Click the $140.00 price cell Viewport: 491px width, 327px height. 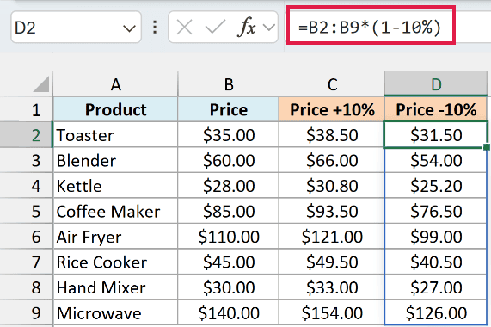(x=229, y=313)
